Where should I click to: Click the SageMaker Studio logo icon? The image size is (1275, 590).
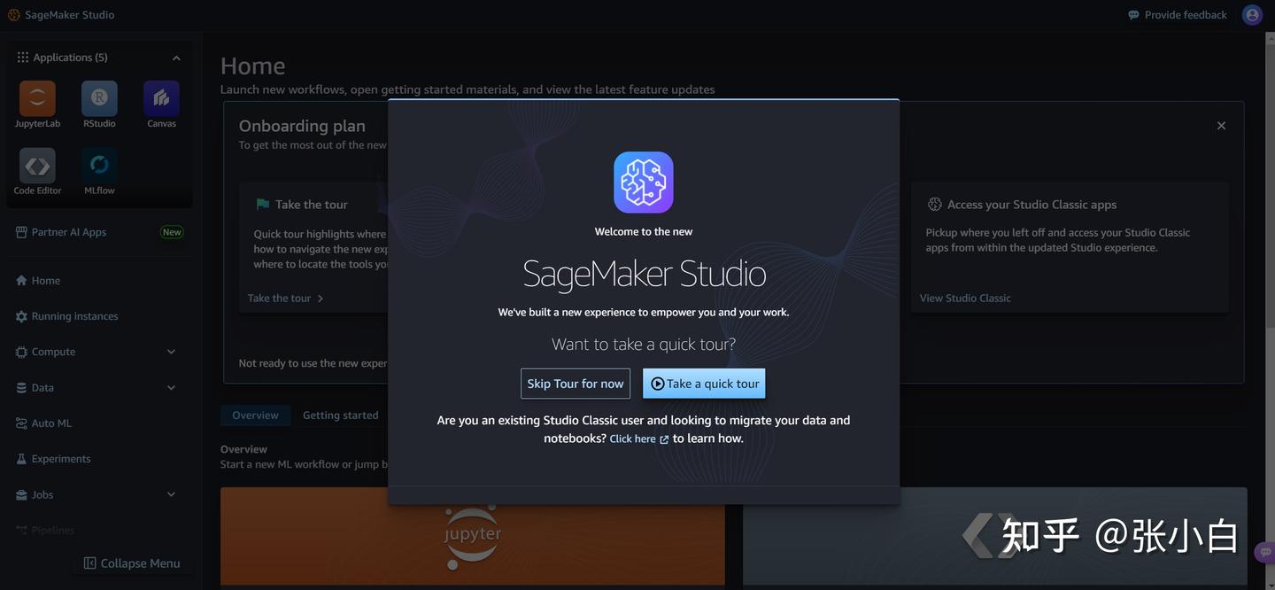13,14
